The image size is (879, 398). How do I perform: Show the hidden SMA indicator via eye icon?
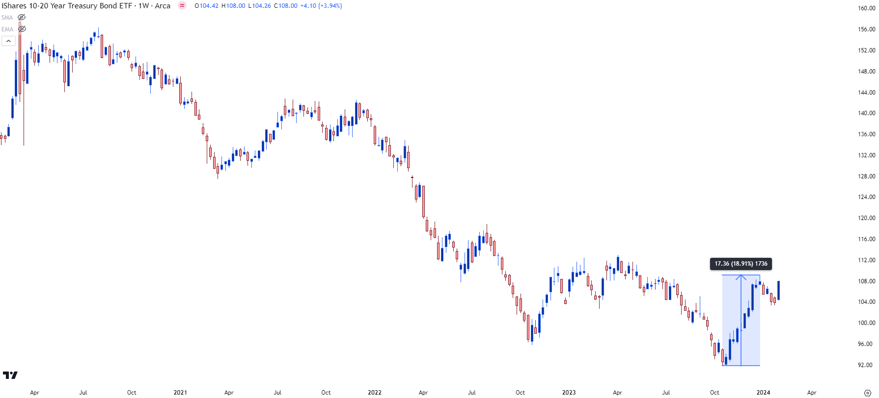tap(22, 17)
